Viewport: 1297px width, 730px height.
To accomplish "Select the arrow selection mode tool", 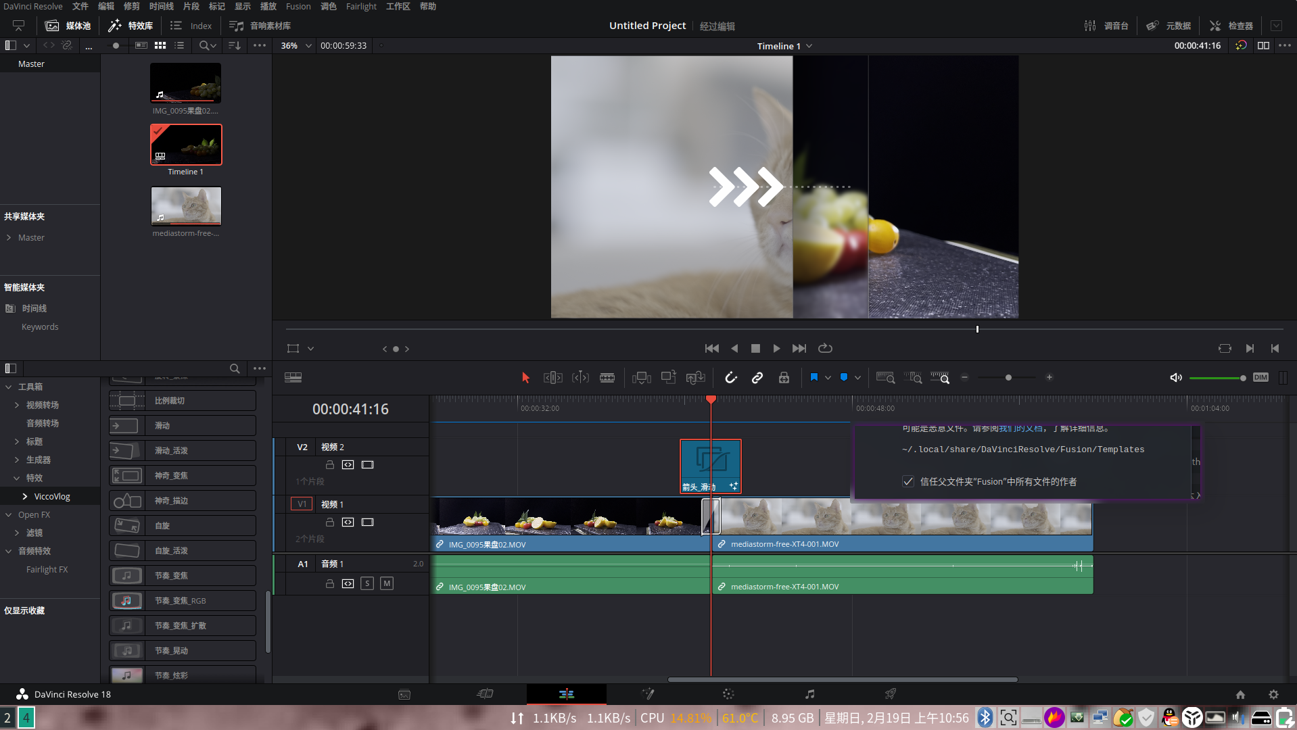I will [x=525, y=378].
